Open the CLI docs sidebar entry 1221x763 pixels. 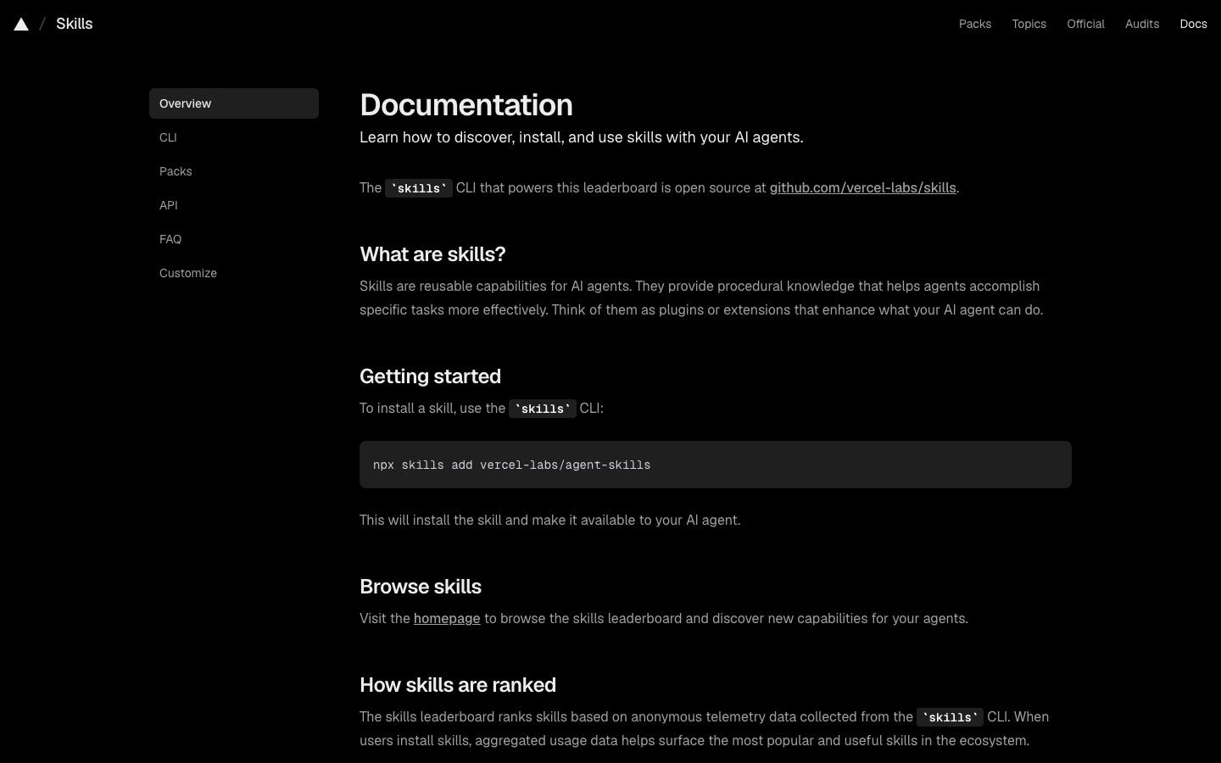tap(234, 137)
